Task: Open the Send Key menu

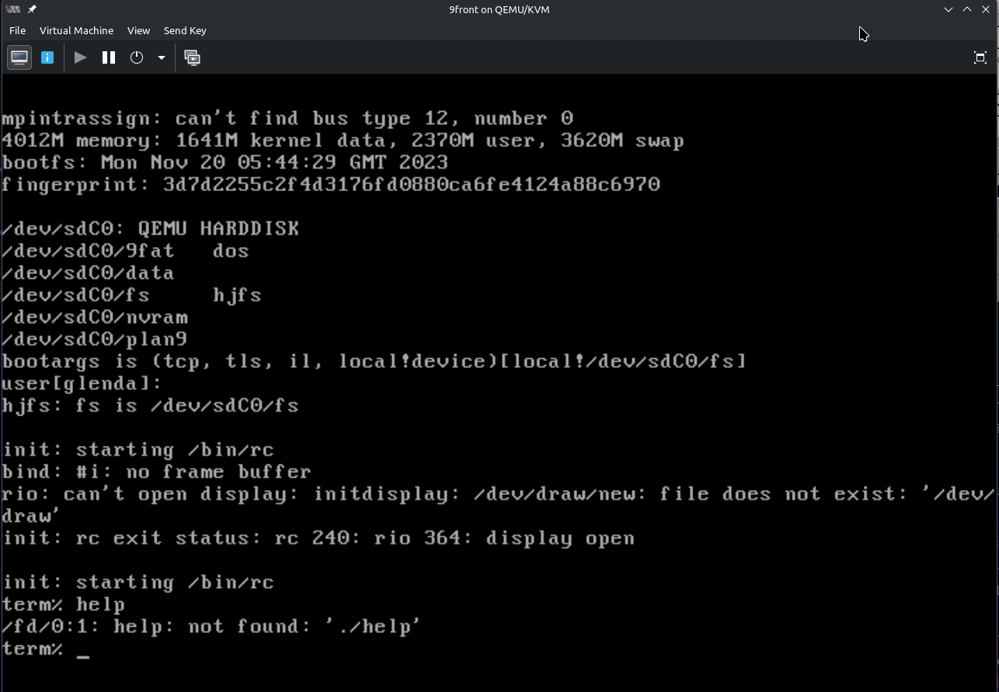Action: point(185,30)
